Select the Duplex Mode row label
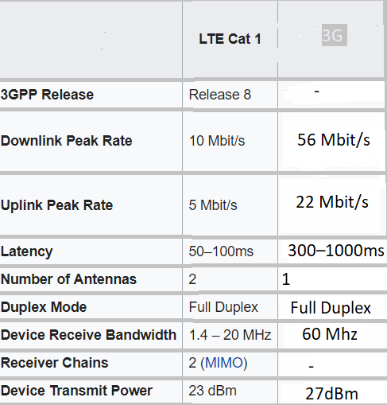 pyautogui.click(x=44, y=307)
